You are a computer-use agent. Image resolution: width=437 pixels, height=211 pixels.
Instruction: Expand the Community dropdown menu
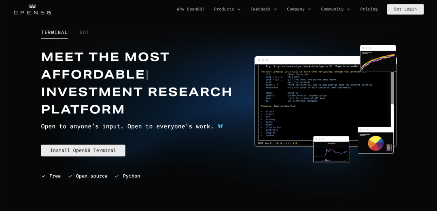pyautogui.click(x=335, y=9)
